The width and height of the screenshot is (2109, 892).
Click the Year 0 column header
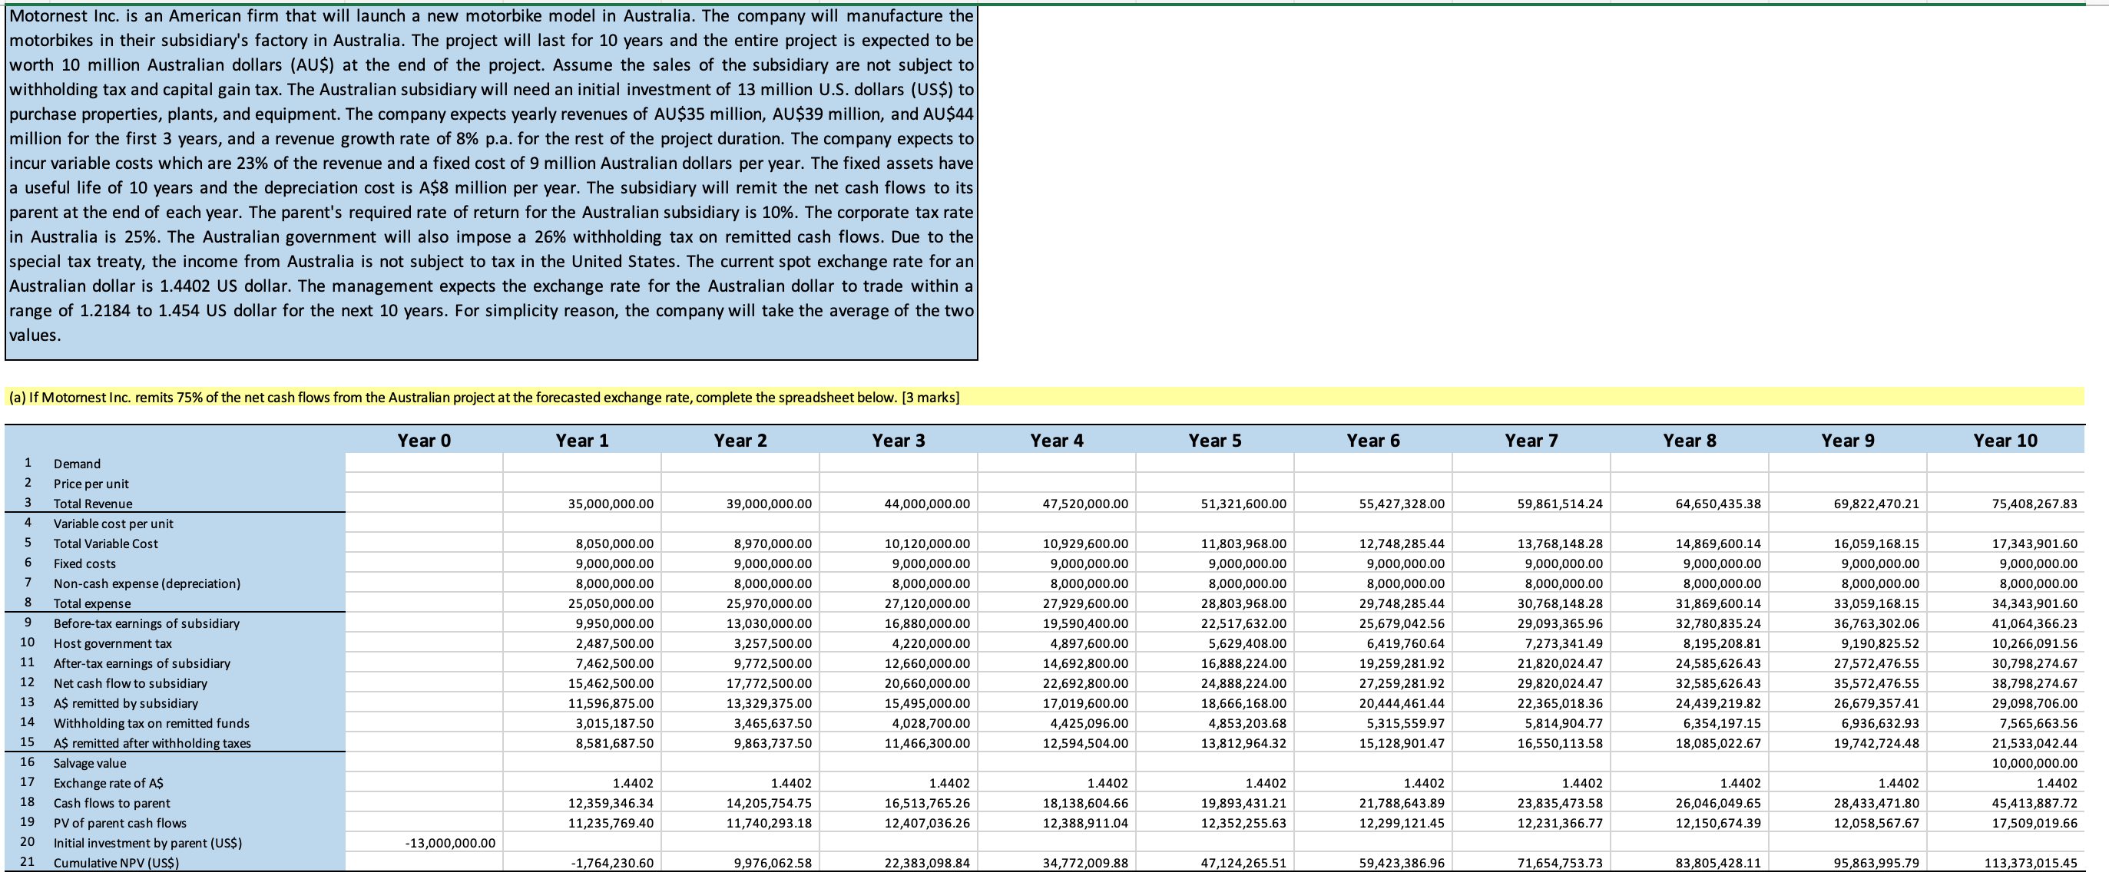(x=423, y=441)
